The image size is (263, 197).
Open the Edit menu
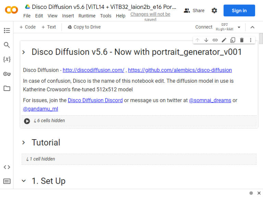click(39, 16)
